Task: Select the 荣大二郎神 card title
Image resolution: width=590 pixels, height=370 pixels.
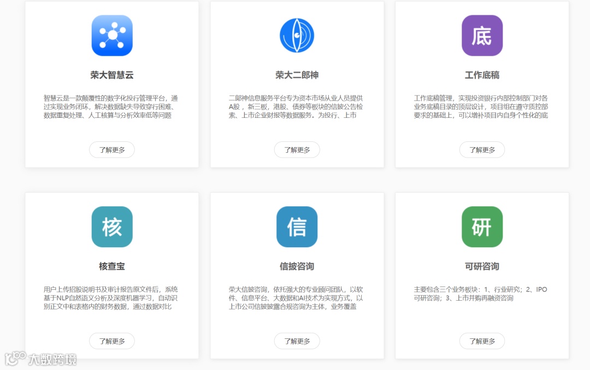Action: [x=297, y=75]
